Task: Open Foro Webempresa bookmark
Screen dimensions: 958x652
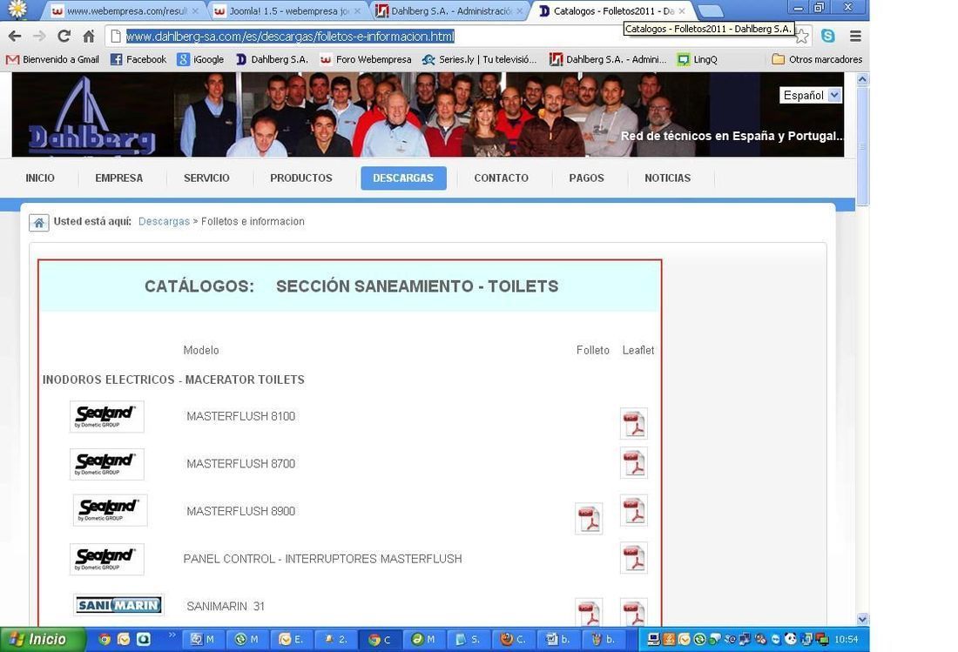Action: coord(366,59)
